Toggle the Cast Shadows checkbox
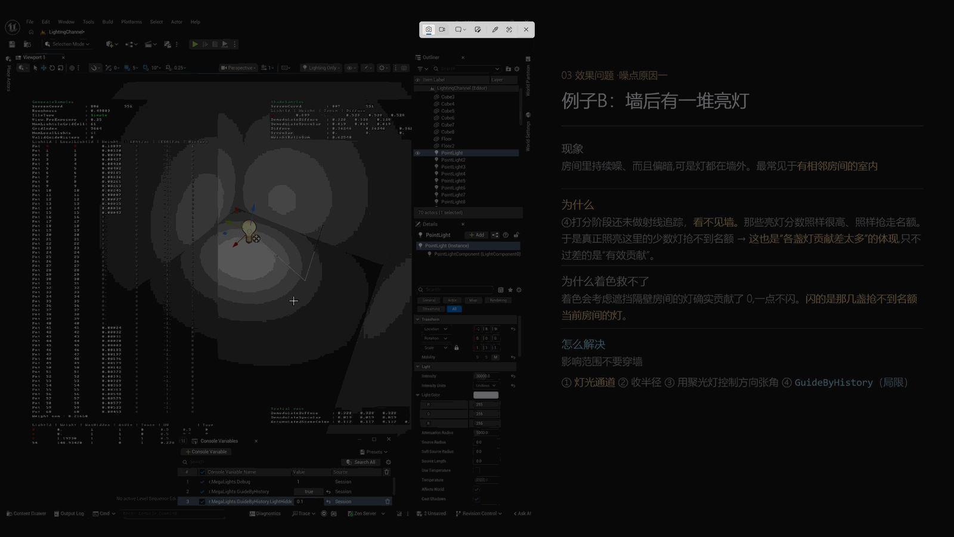The image size is (954, 537). (476, 499)
